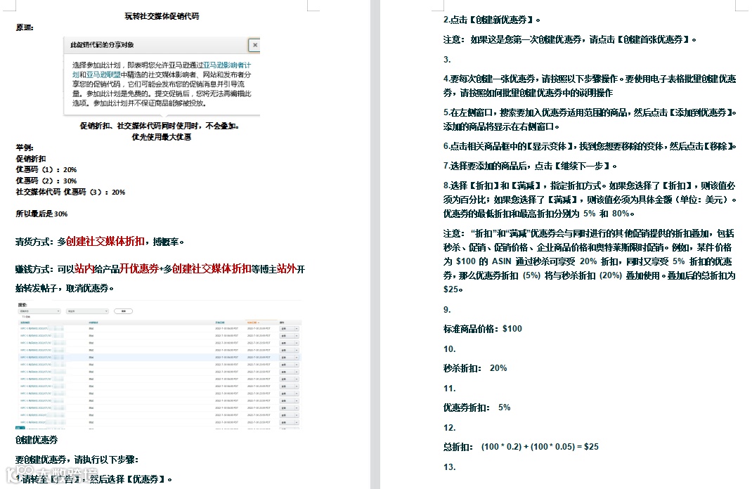Open the first filter dropdown above the coupon list
The width and height of the screenshot is (752, 489).
(39, 311)
